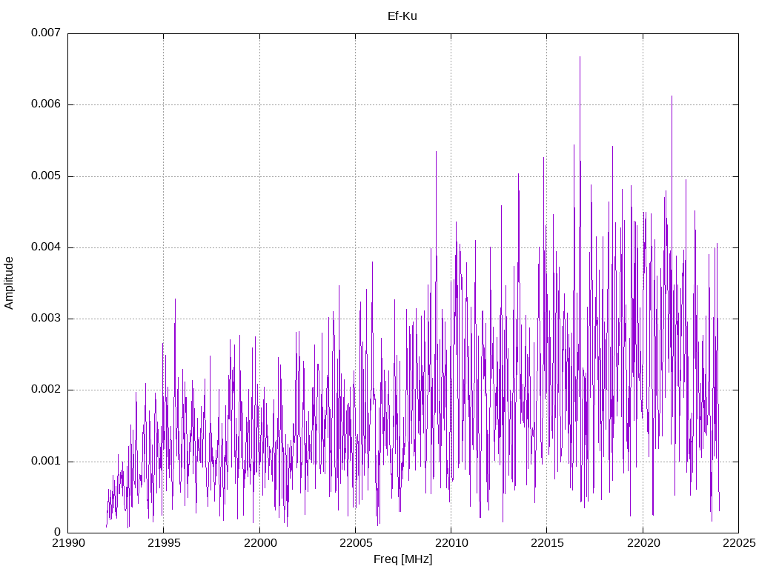Click the 0.003 y-axis tick label
The image size is (759, 569).
(x=46, y=319)
